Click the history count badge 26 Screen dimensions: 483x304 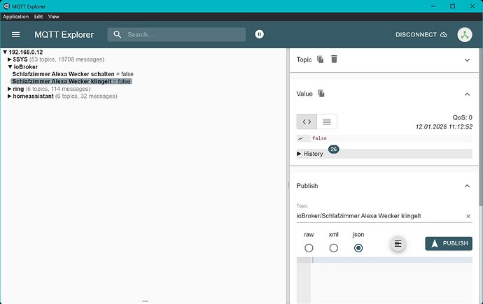tap(333, 150)
